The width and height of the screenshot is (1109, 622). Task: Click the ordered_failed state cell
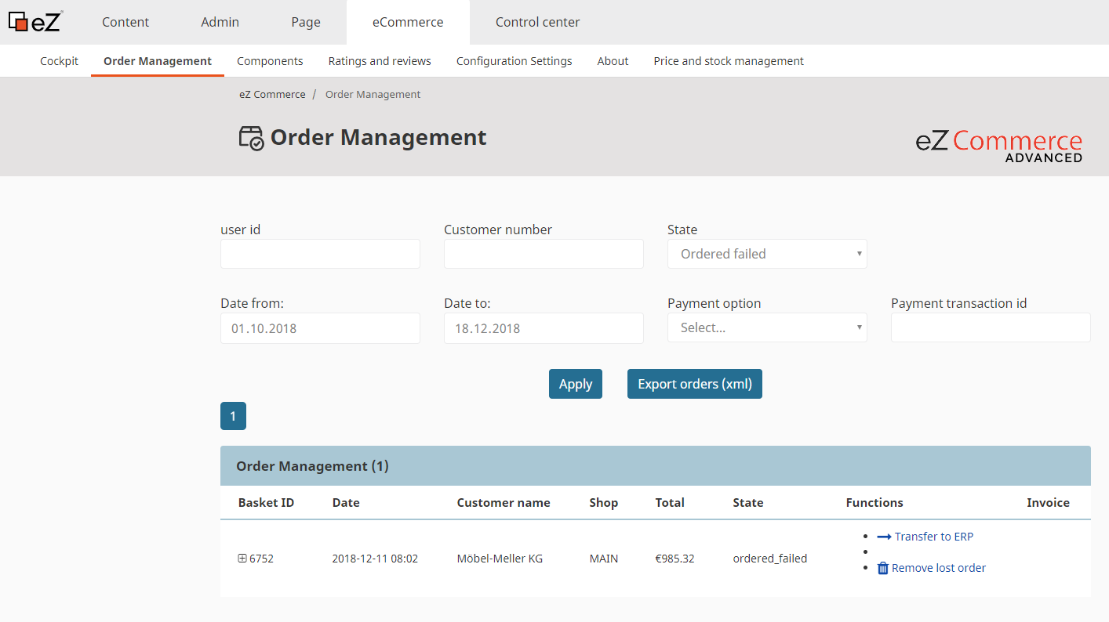point(770,559)
